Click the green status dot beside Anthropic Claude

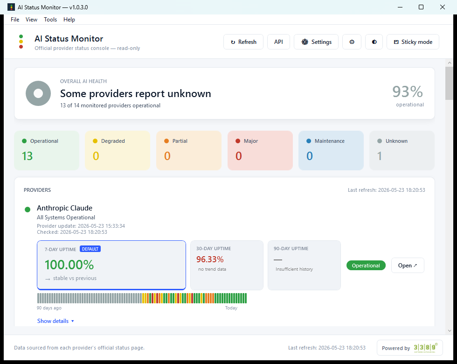(28, 210)
